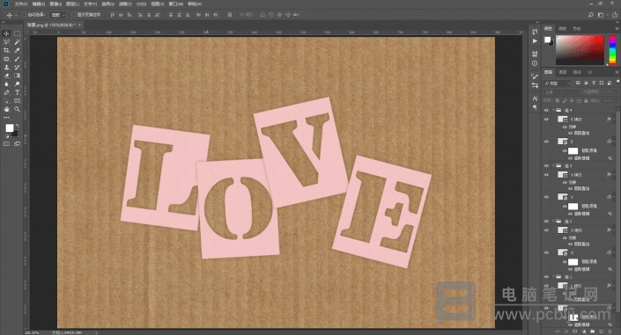Select the Hand tool

[6, 109]
